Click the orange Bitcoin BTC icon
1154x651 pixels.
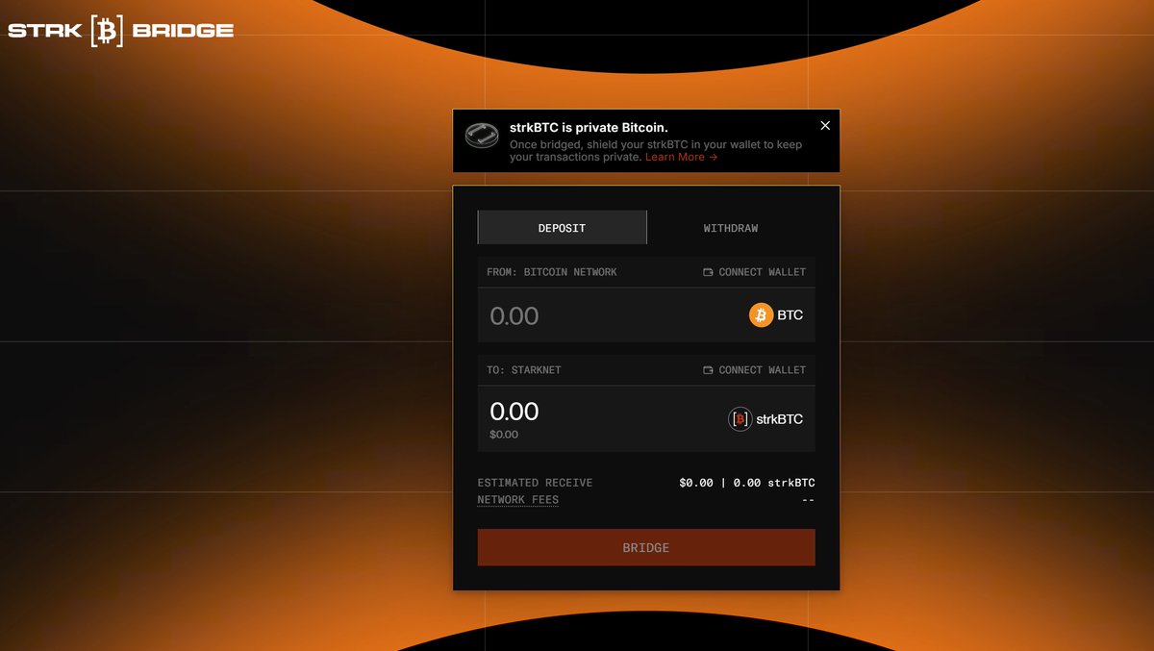pyautogui.click(x=762, y=315)
